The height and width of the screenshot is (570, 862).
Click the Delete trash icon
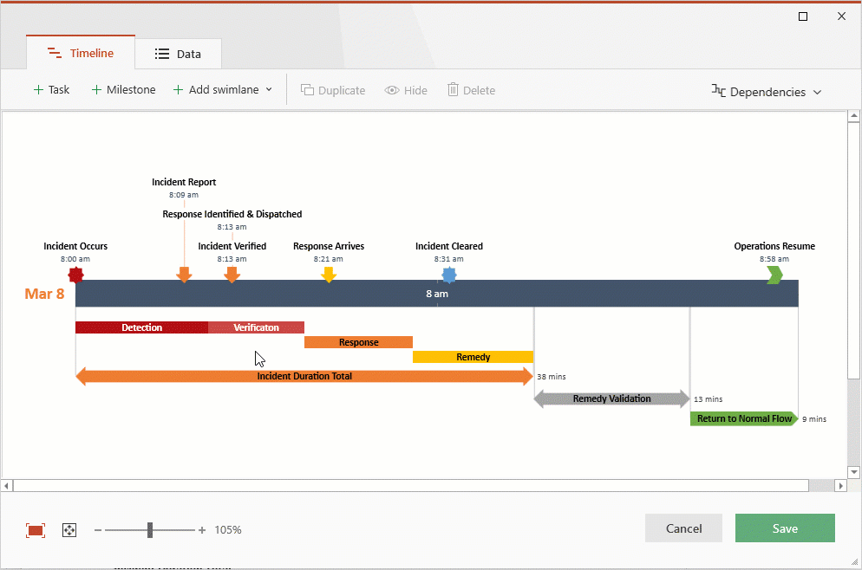point(452,89)
